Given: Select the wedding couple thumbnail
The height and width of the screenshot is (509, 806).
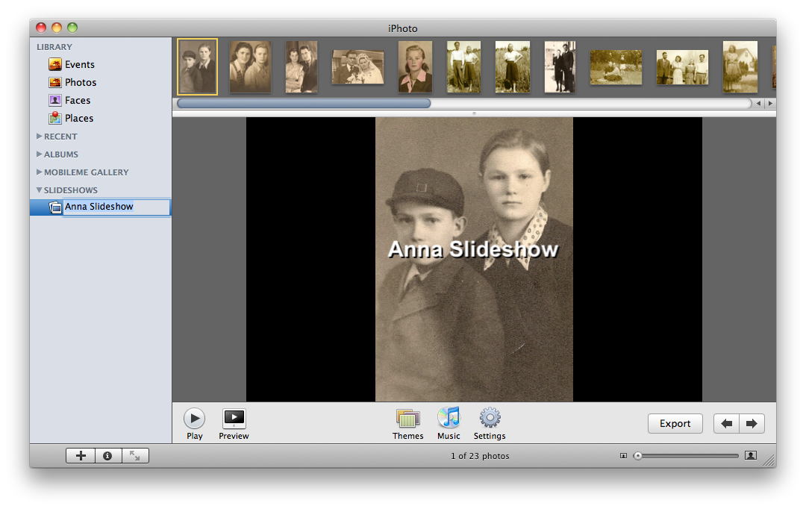Looking at the screenshot, I should [x=357, y=67].
